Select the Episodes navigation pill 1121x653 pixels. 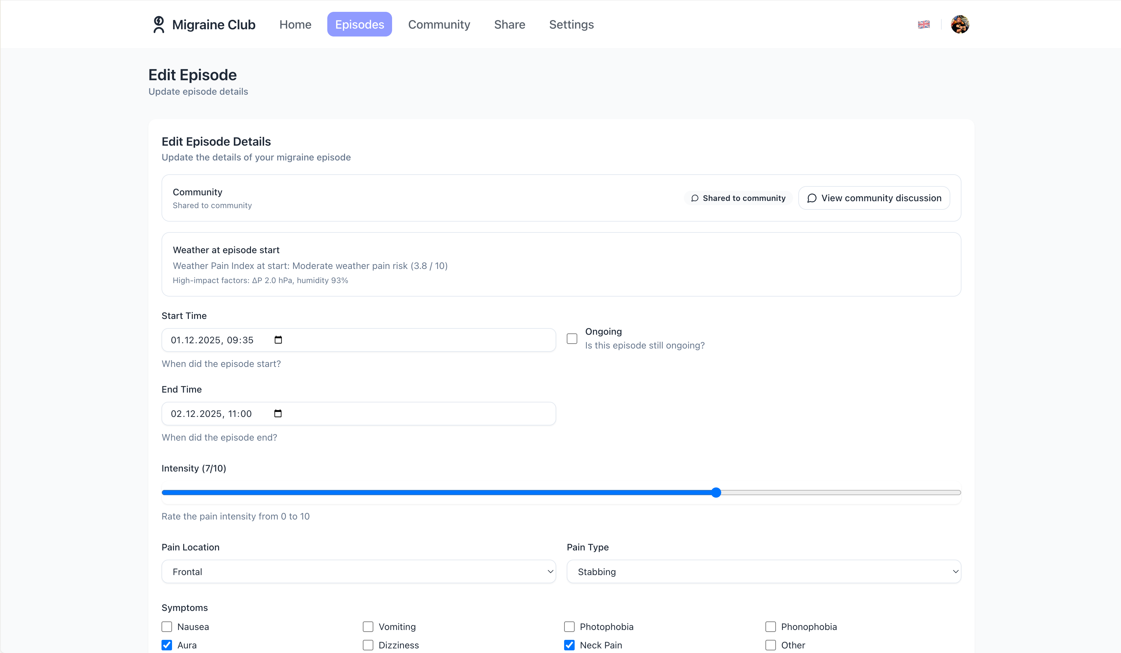(360, 24)
